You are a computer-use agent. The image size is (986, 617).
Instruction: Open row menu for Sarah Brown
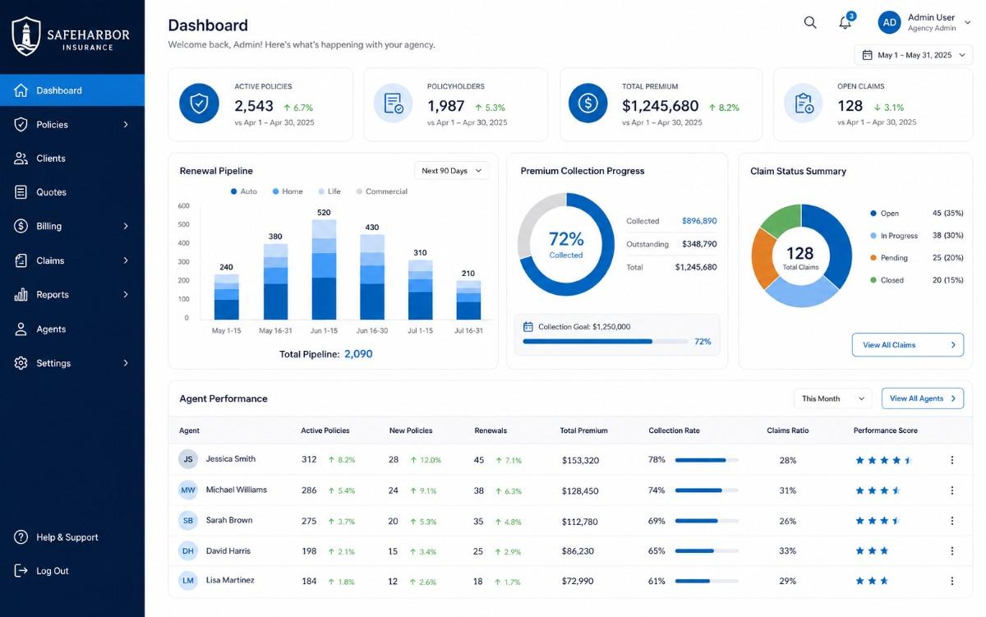(952, 521)
